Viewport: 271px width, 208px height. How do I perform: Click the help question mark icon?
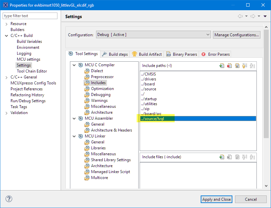point(9,199)
